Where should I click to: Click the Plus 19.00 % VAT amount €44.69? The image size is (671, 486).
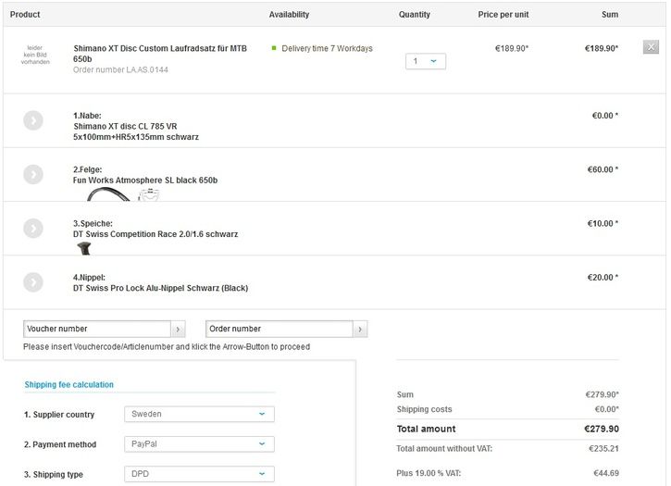pyautogui.click(x=606, y=473)
